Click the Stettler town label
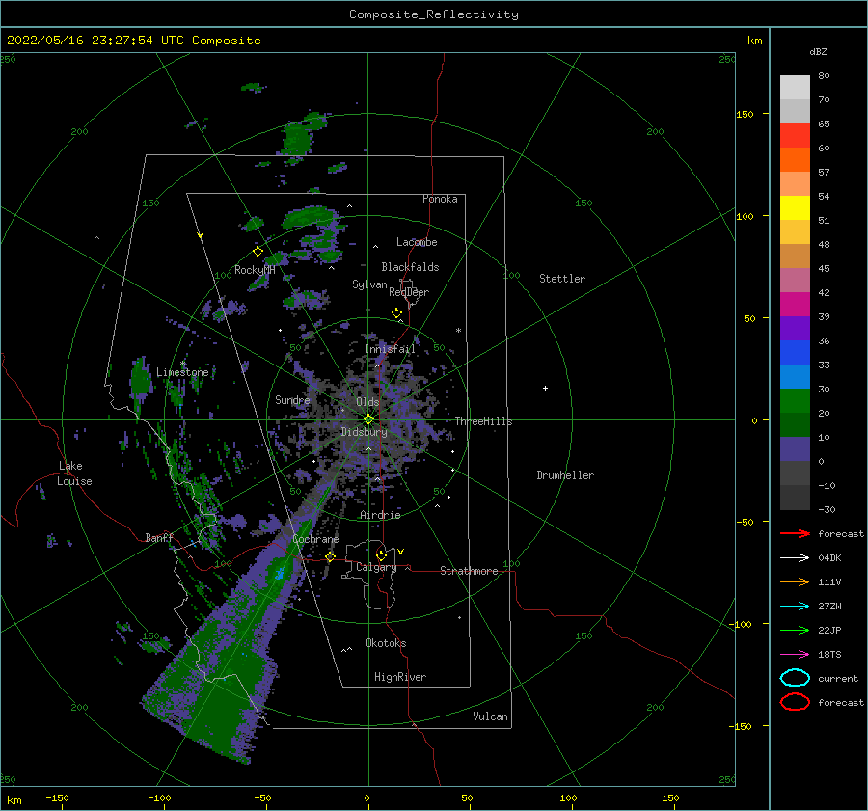Viewport: 868px width, 811px height. [x=562, y=279]
